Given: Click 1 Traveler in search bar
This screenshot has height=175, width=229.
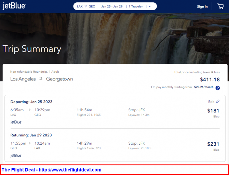Looking at the screenshot, I should point(136,6).
